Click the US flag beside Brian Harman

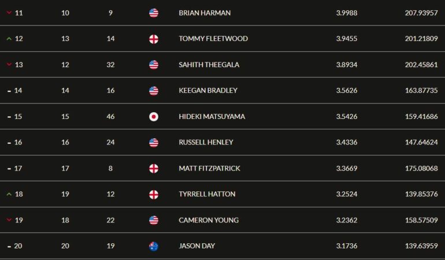point(154,13)
